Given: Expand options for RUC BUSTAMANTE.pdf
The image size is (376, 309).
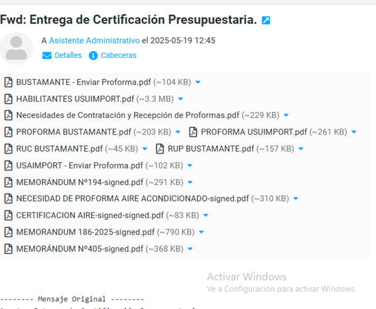Looking at the screenshot, I should 145,149.
